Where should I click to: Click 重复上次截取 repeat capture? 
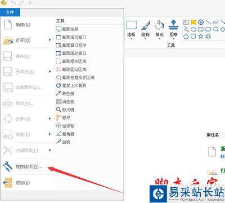pos(71,86)
